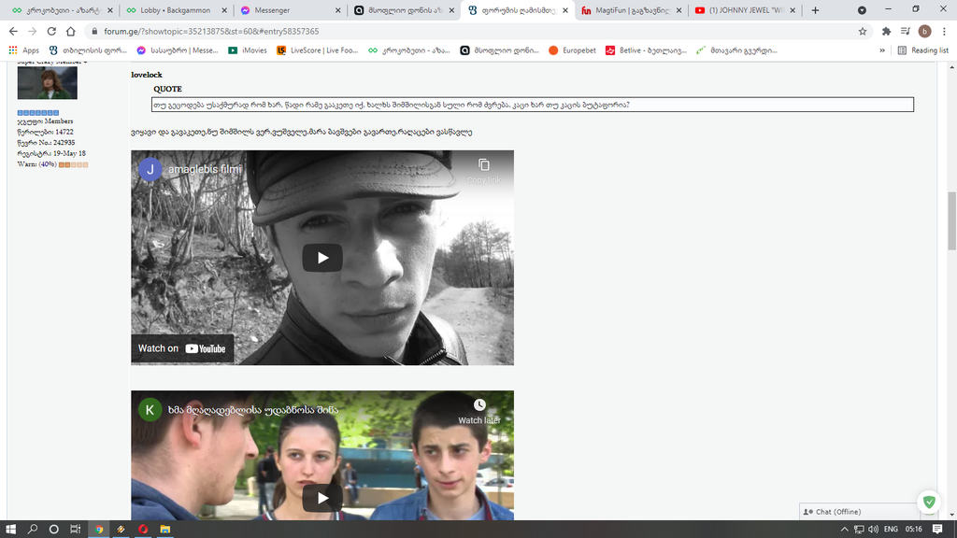Watch first video on YouTube
Viewport: 957px width, 538px height.
[182, 348]
